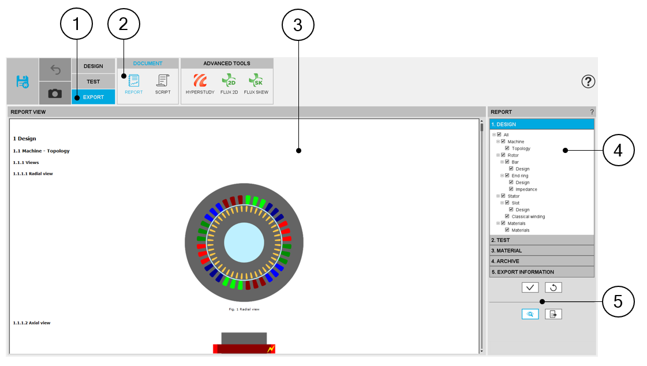Switch to the DESIGN tab

point(93,66)
